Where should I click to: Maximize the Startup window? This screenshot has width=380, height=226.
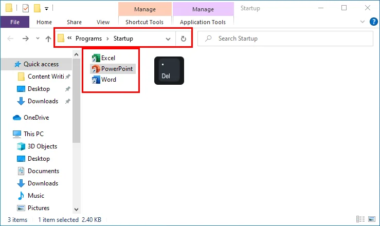click(344, 8)
